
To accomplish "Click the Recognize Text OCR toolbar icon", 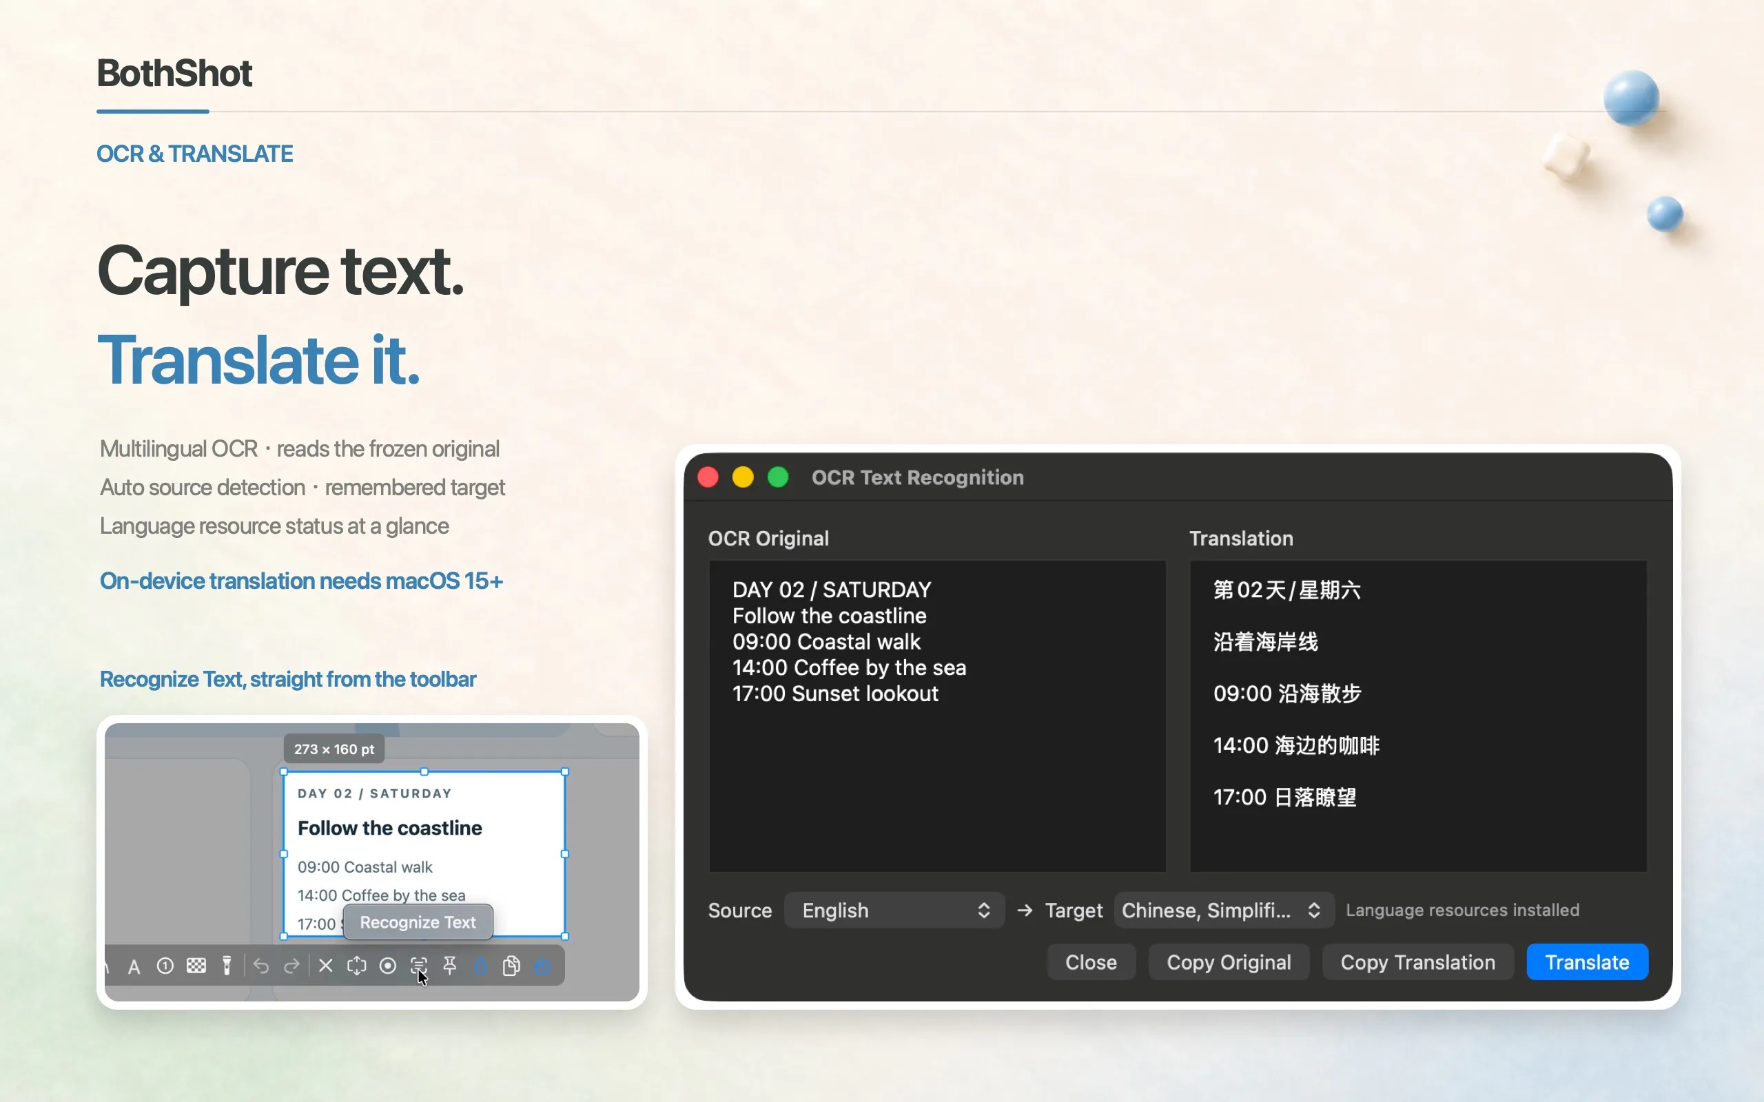I will [418, 966].
